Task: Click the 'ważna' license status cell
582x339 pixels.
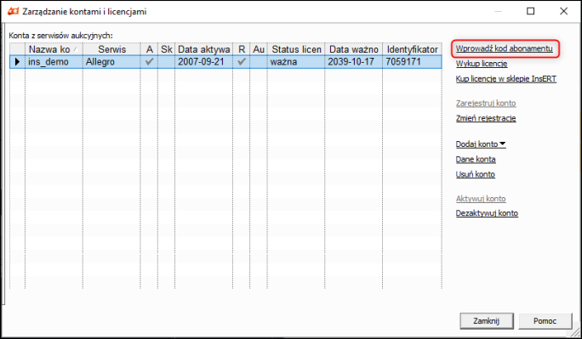Action: coord(296,62)
